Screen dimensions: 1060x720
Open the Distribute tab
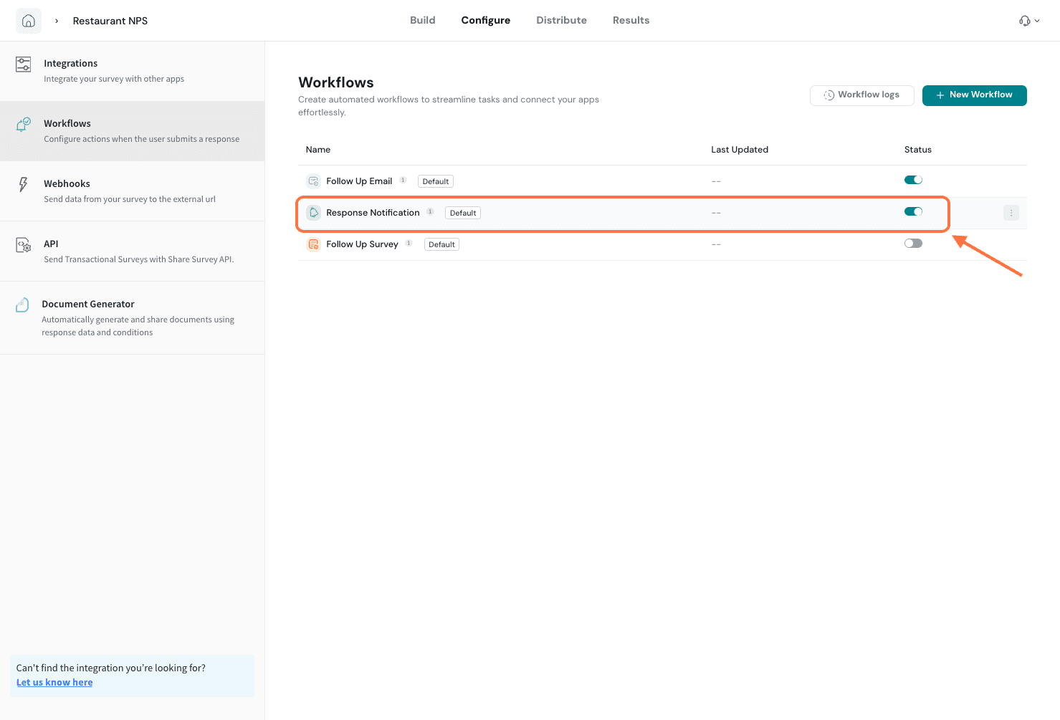click(561, 20)
